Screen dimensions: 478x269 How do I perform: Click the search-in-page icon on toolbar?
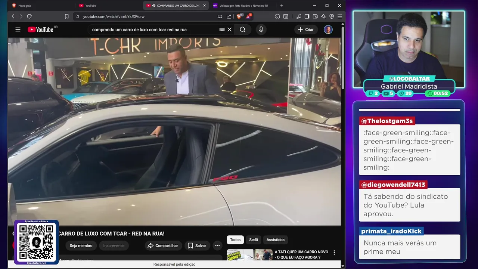coord(286,16)
